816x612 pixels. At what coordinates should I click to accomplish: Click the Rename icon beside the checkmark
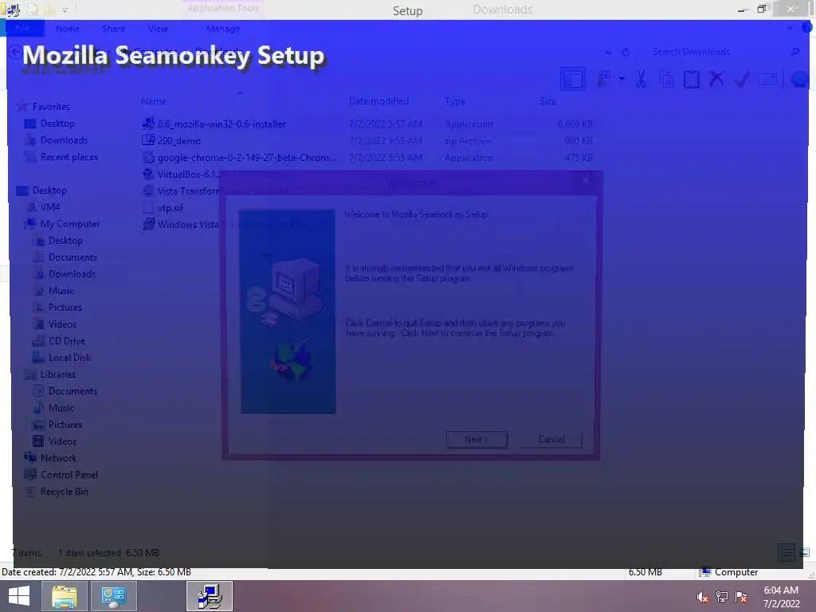[768, 79]
